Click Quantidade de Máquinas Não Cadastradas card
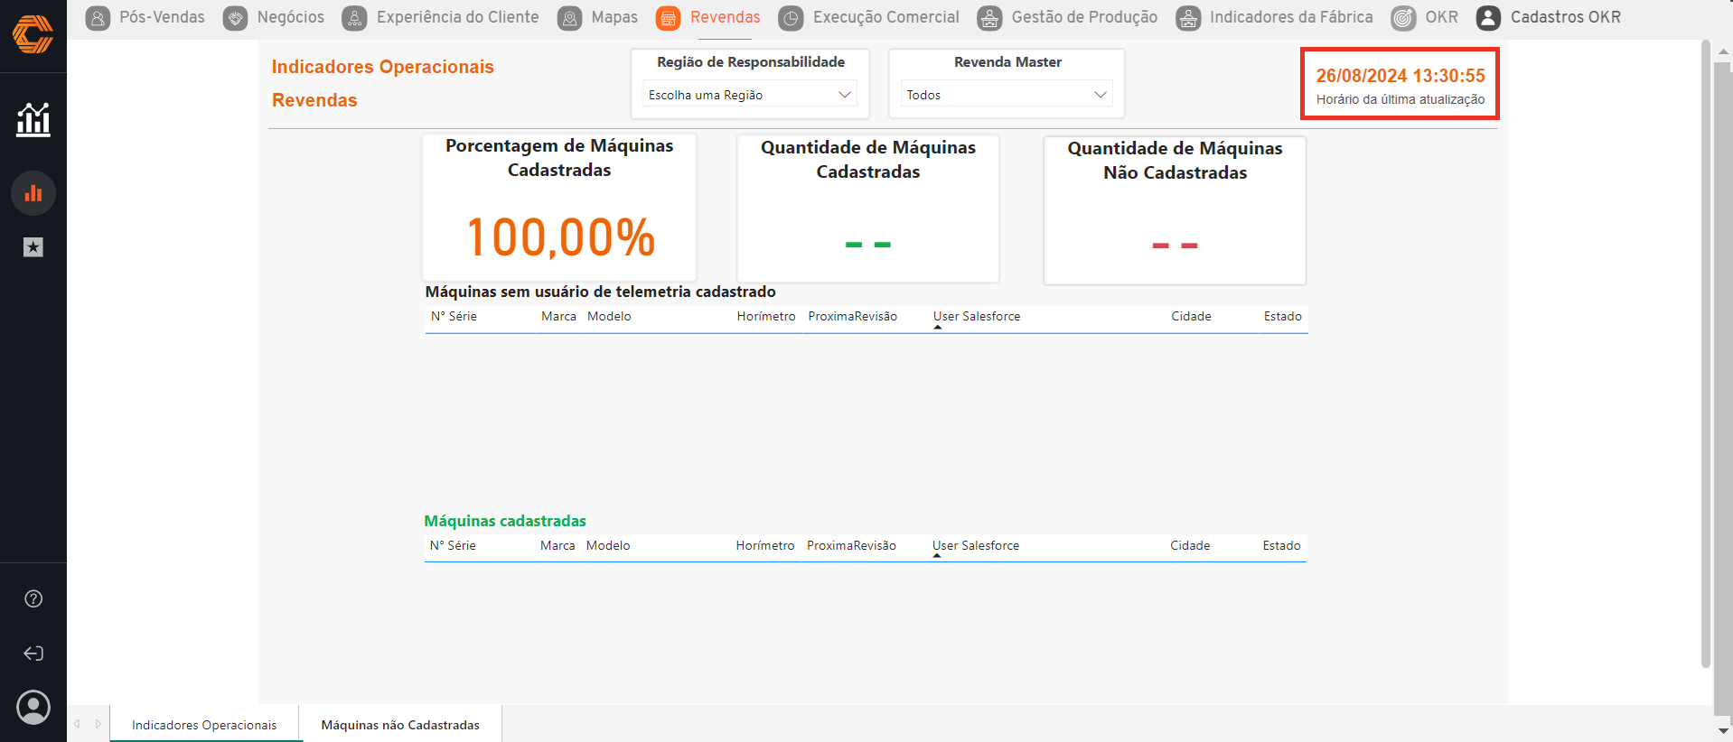 (1175, 210)
